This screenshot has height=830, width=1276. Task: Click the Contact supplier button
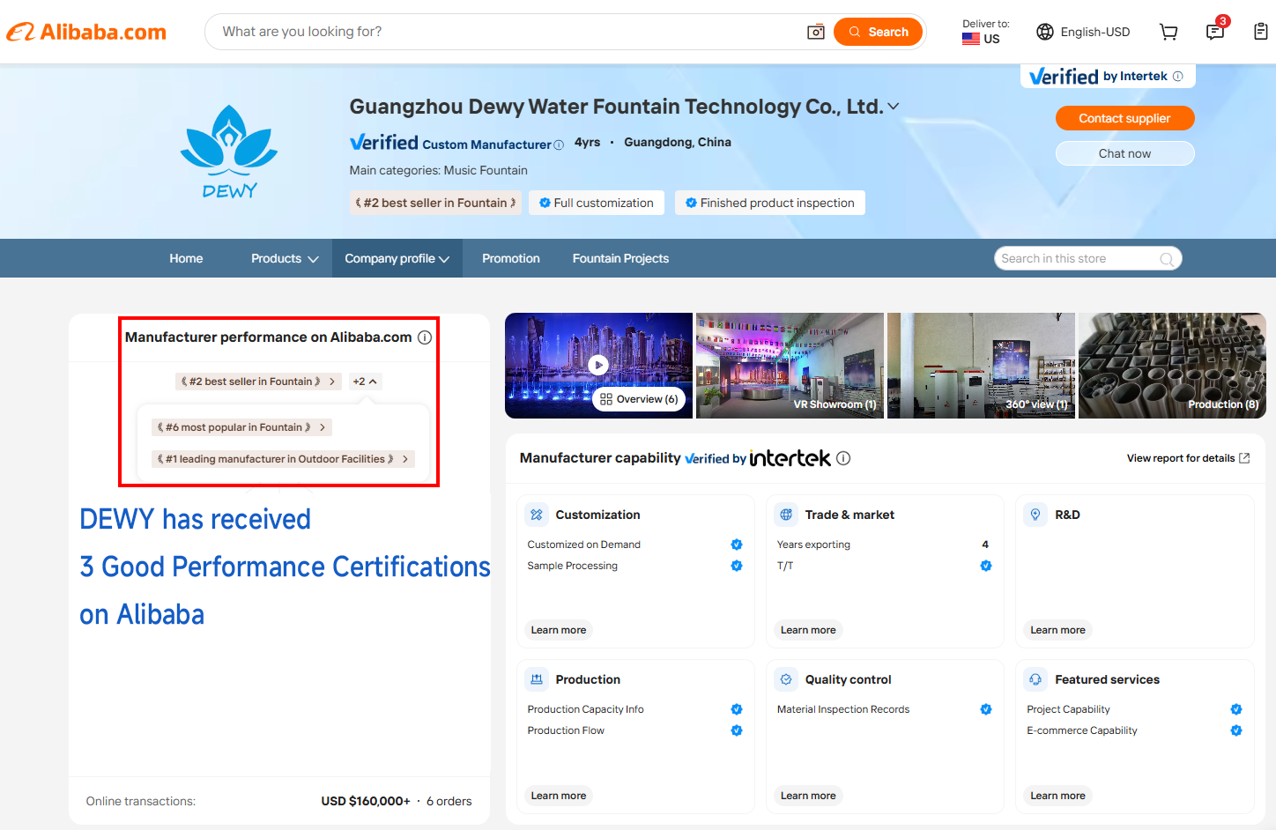pyautogui.click(x=1124, y=118)
